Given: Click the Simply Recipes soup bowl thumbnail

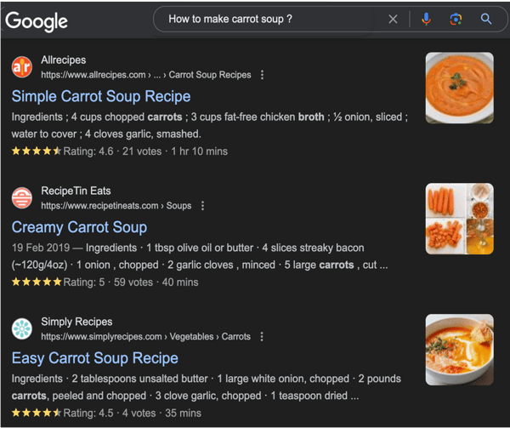Looking at the screenshot, I should (459, 348).
